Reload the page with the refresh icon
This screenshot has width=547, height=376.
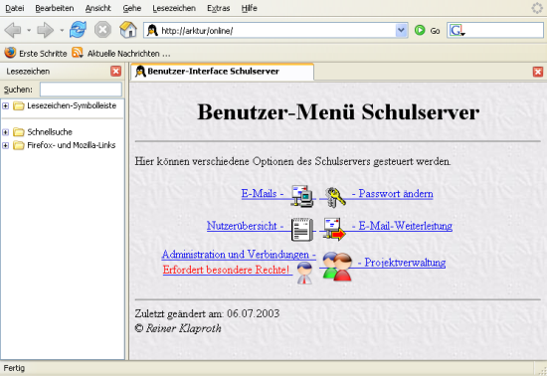point(78,30)
